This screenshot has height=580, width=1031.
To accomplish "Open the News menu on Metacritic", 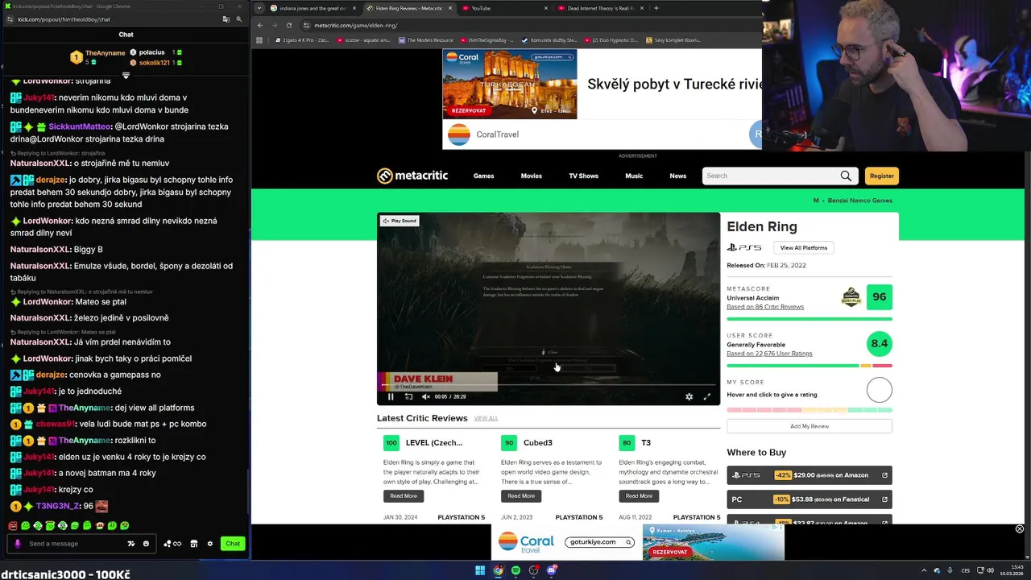I will (678, 176).
